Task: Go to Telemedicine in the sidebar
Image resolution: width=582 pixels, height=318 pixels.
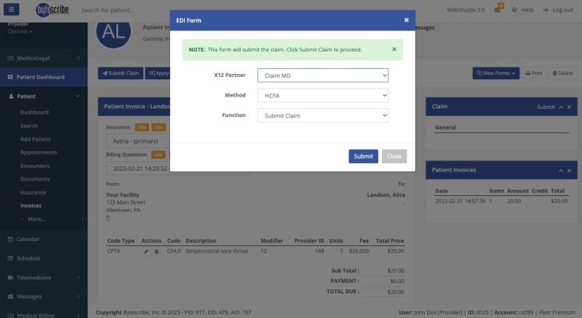Action: point(35,277)
